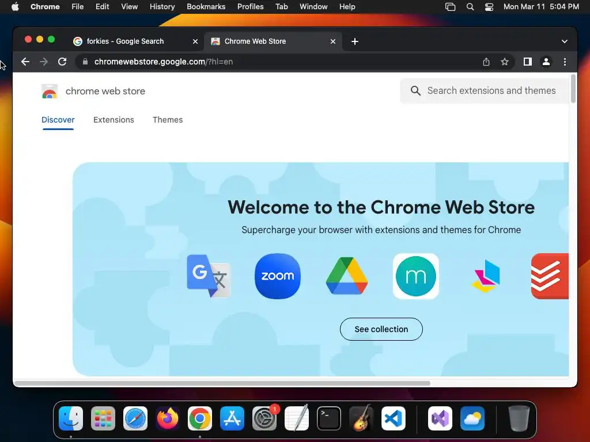Open Visual Studio Code from the Dock
The height and width of the screenshot is (442, 590).
[x=393, y=418]
